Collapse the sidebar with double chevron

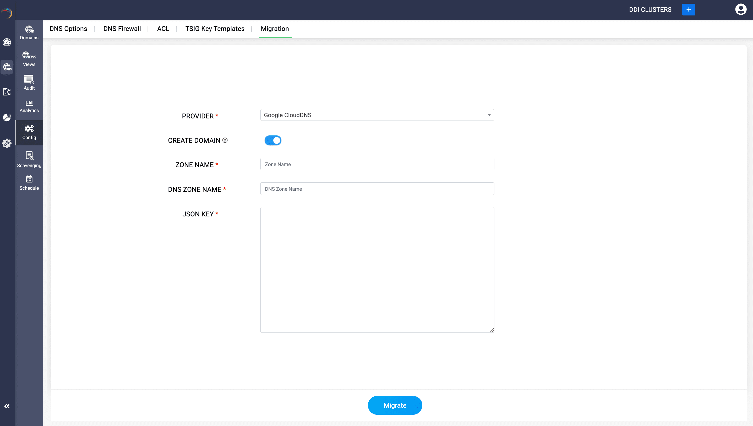7,406
